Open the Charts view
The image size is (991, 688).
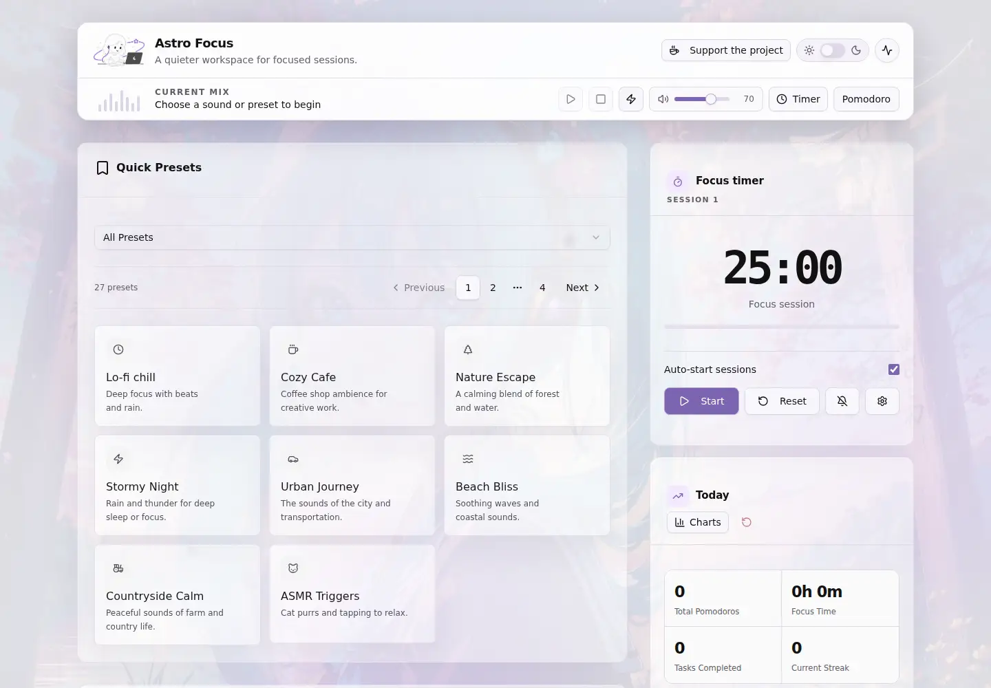[x=698, y=522]
